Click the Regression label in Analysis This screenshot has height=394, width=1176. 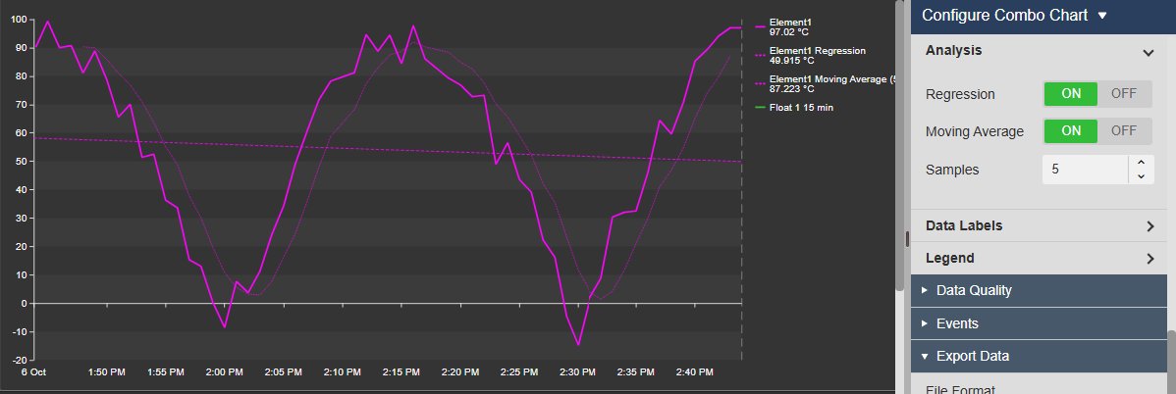pyautogui.click(x=960, y=94)
